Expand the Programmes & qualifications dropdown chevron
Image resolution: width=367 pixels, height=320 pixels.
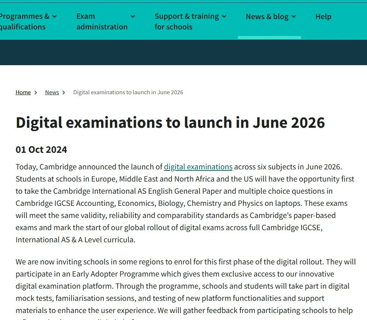pos(54,16)
